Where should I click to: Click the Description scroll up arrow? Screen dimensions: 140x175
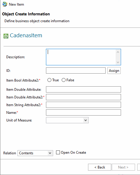(x=118, y=52)
